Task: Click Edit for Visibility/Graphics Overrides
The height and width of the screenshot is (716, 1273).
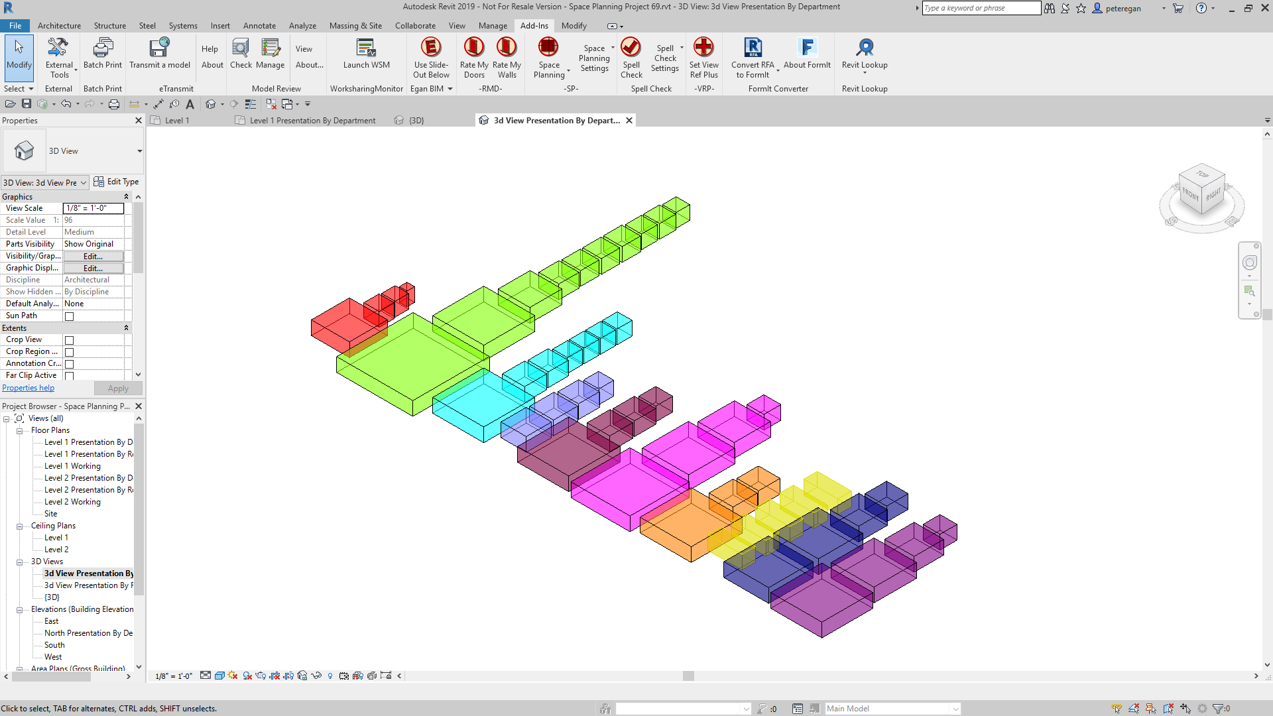Action: [x=93, y=257]
